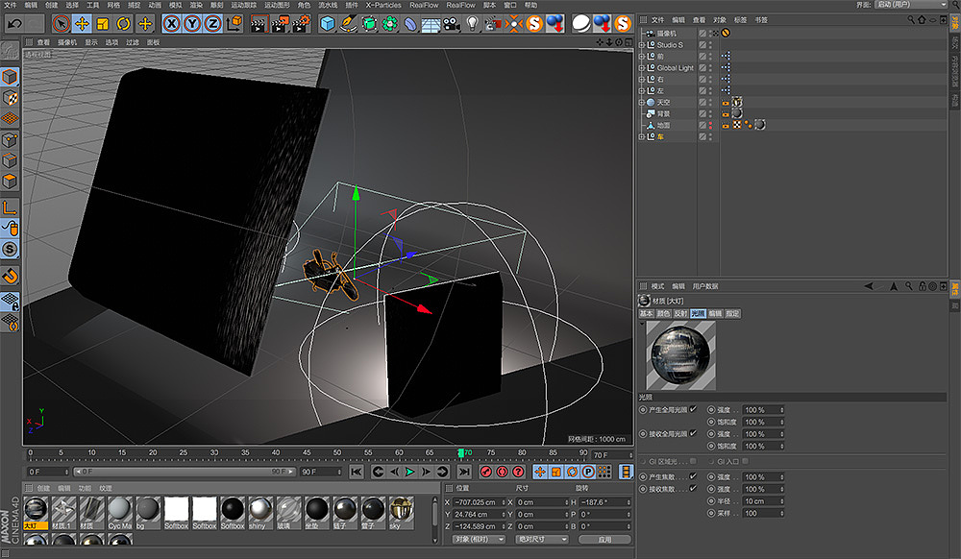Expand the Studio S object tree
The width and height of the screenshot is (961, 559).
click(x=641, y=45)
